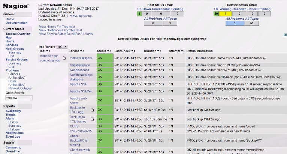Image resolution: width=287 pixels, height=154 pixels.
Task: Open /var diskspace service
Action: click(79, 70)
